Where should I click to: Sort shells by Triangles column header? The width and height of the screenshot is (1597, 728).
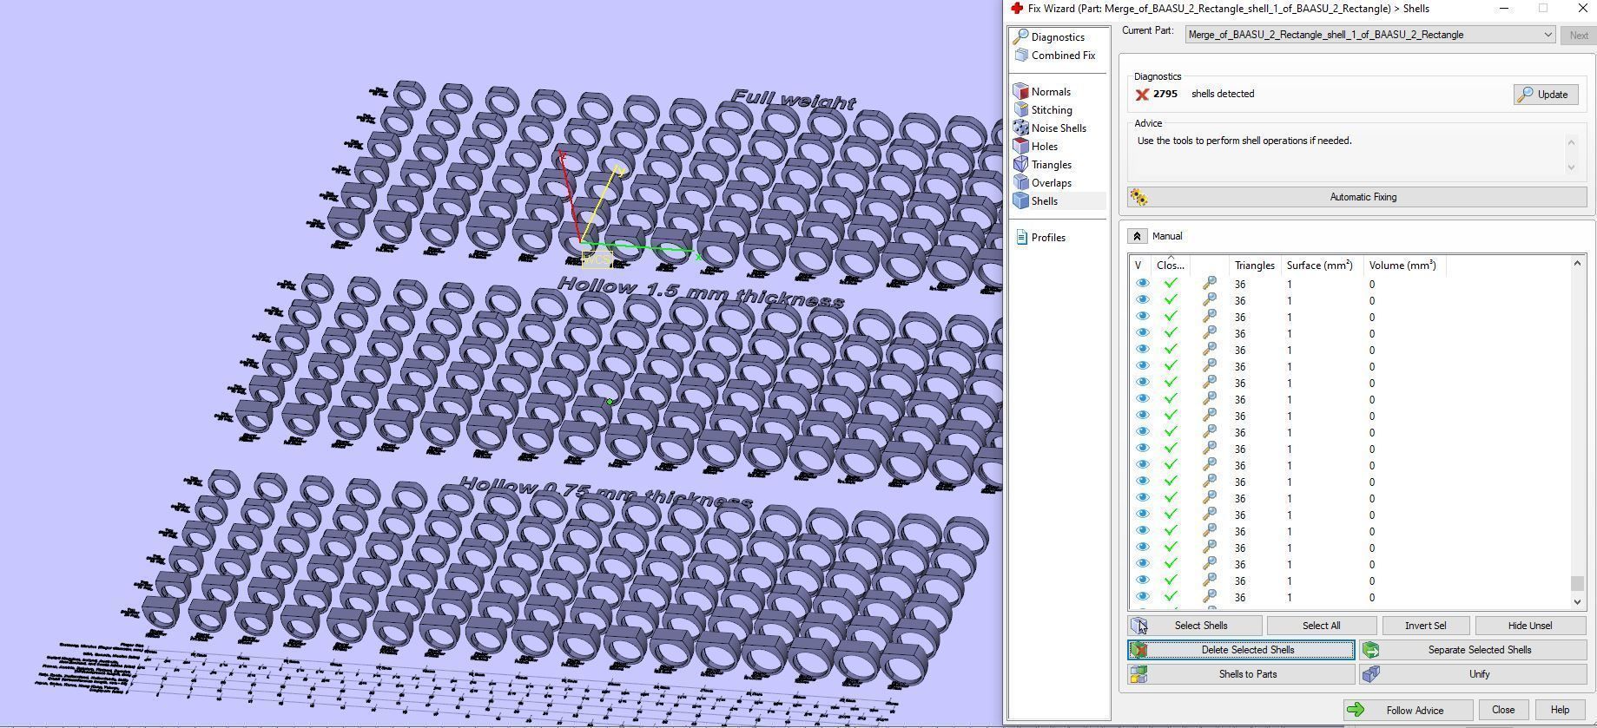[1255, 266]
